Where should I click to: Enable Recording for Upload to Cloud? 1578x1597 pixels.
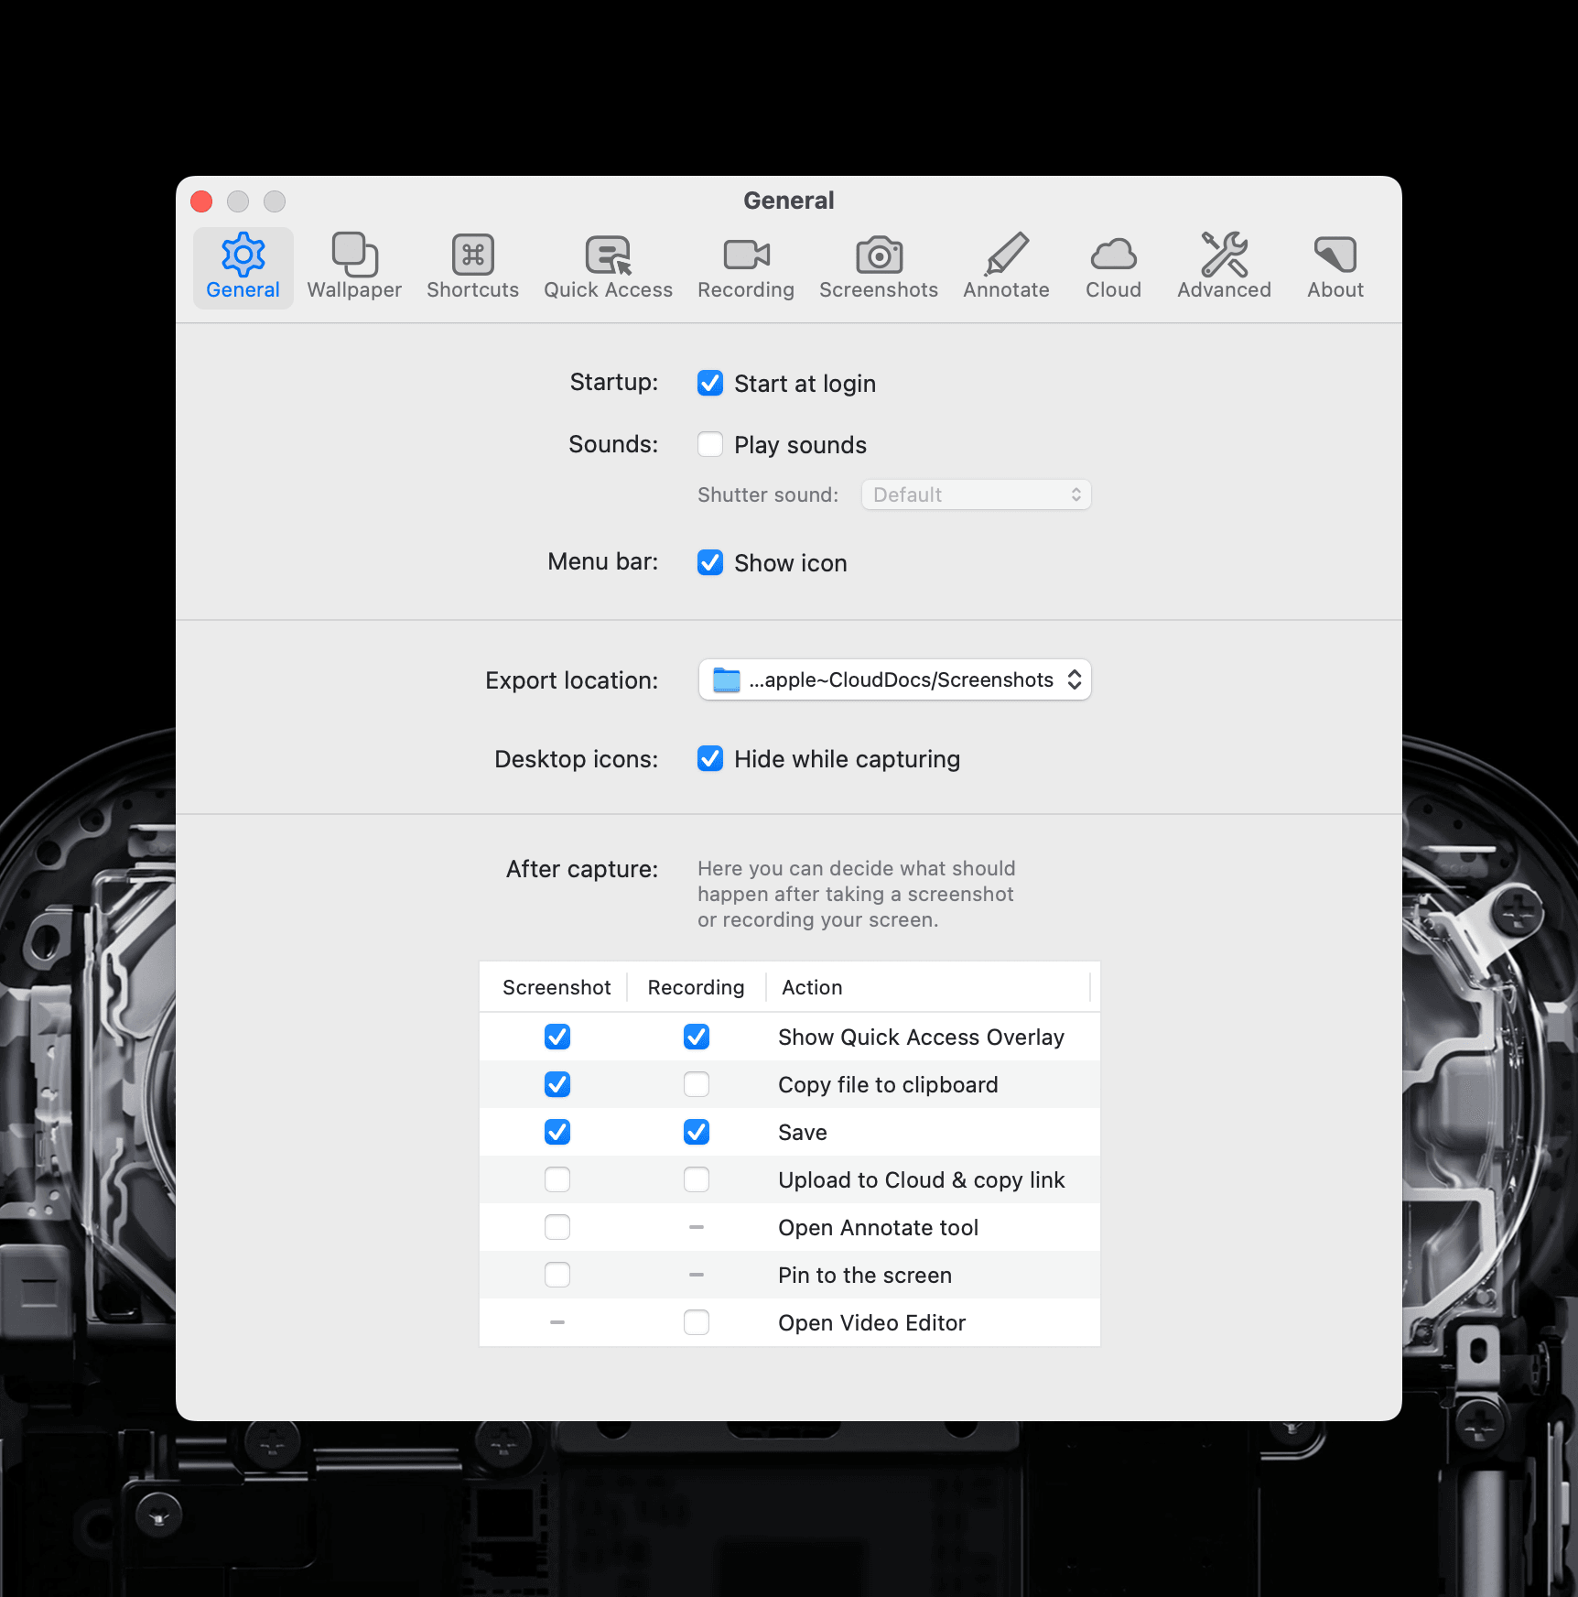[x=697, y=1179]
